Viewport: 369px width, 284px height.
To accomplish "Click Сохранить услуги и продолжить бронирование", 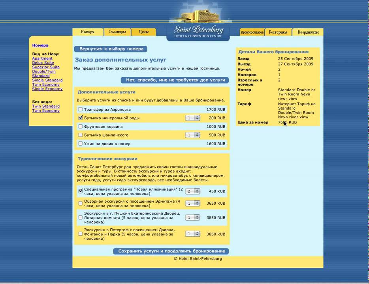I will click(171, 251).
